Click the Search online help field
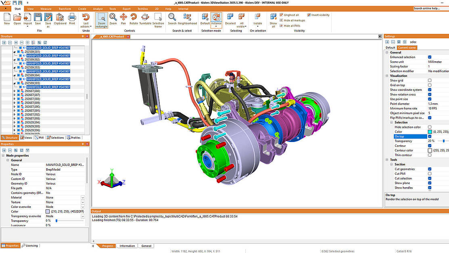The image size is (449, 253). pos(430,8)
